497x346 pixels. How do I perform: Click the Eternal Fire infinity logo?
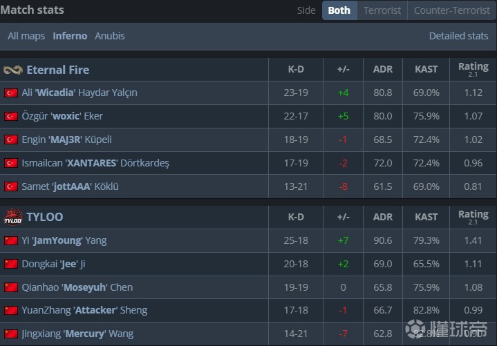(x=13, y=70)
